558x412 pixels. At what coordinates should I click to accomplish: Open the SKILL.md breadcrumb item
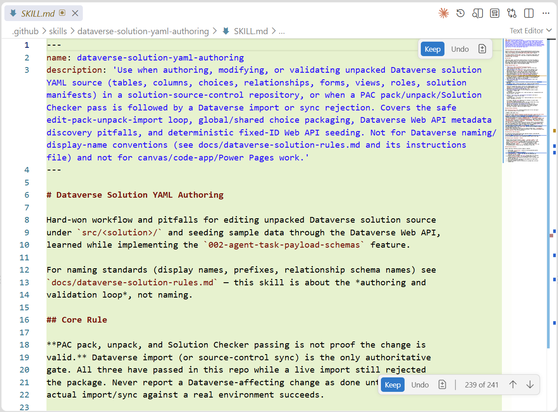point(251,31)
